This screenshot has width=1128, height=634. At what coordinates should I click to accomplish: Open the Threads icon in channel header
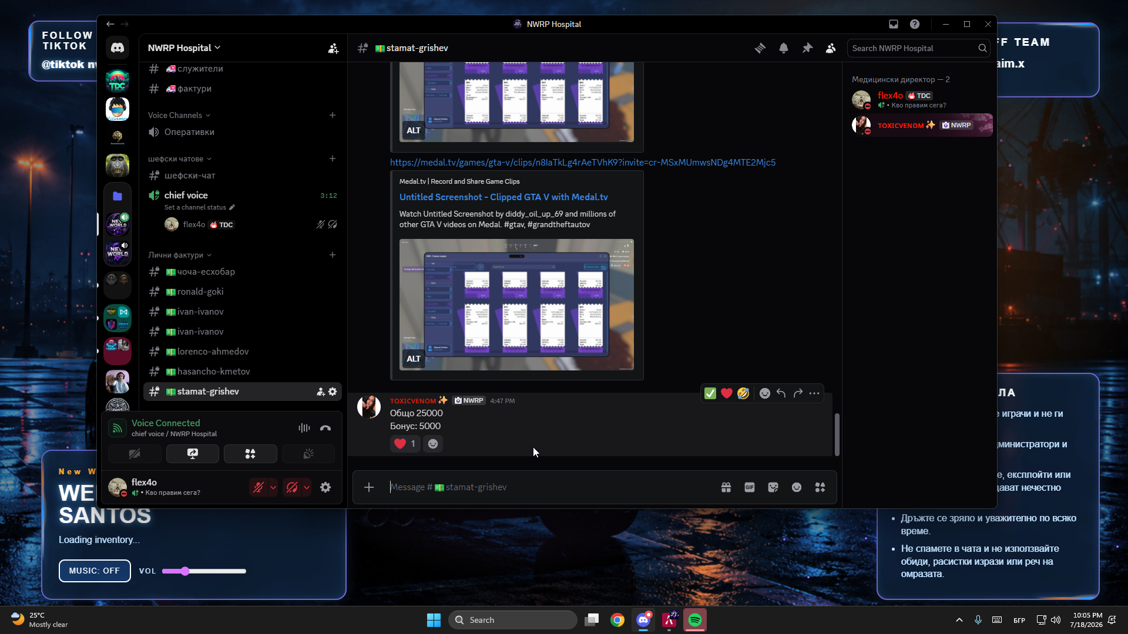point(760,48)
